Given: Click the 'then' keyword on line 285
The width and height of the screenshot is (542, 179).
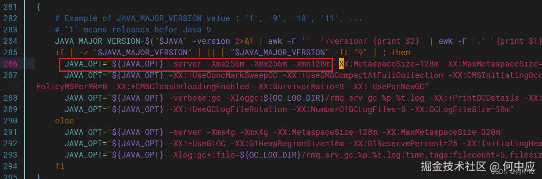Looking at the screenshot, I should (401, 53).
